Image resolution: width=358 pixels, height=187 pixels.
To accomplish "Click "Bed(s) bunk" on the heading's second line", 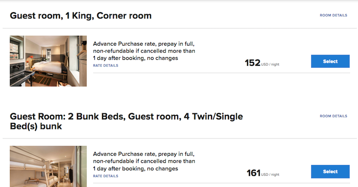I will click(36, 127).
